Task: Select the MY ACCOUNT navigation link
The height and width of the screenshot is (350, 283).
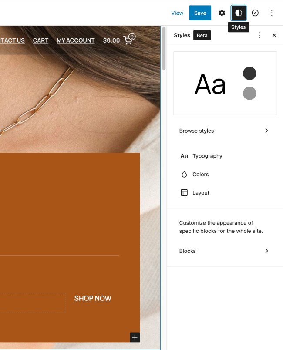Action: coord(76,40)
